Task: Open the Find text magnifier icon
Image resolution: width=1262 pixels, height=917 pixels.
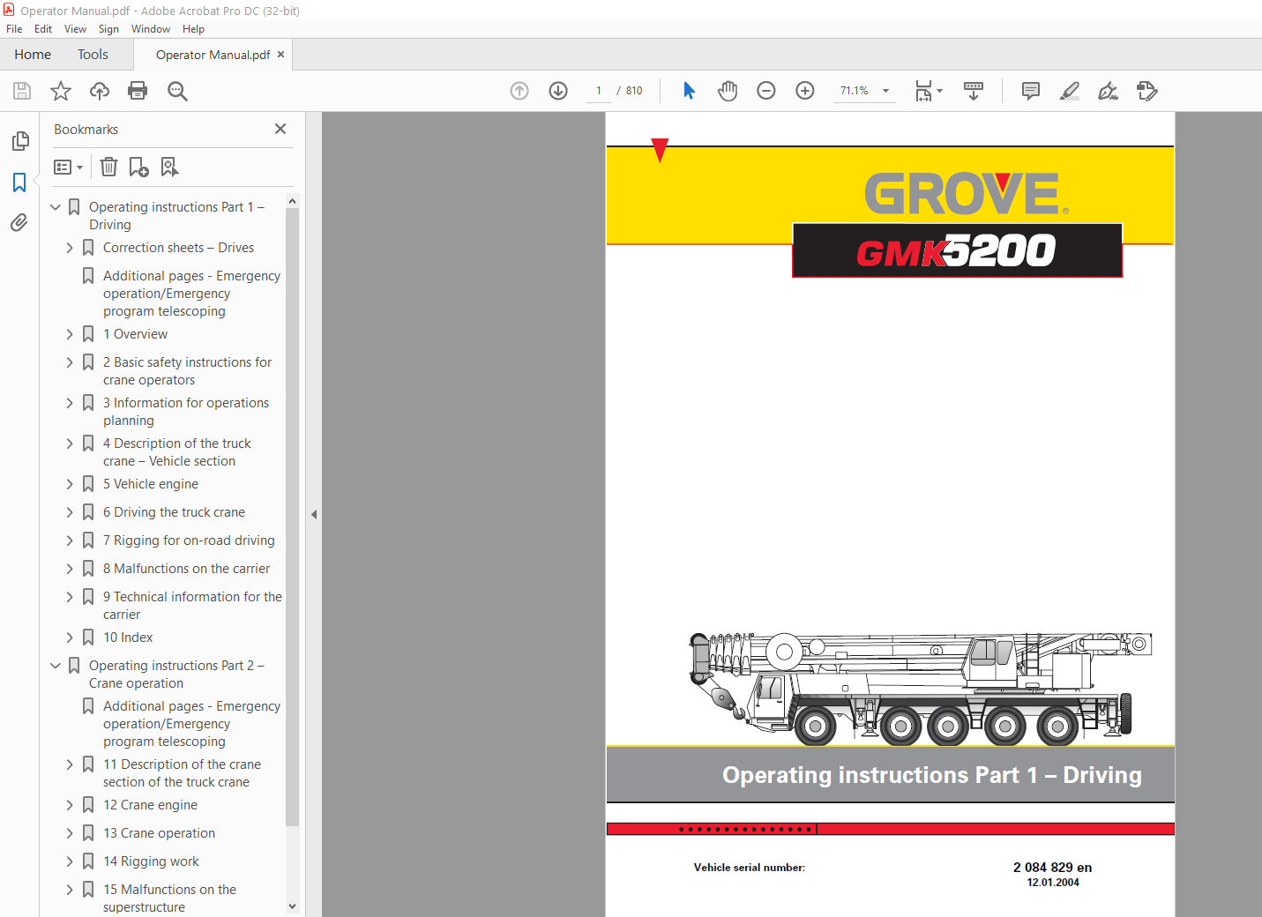Action: (x=177, y=91)
